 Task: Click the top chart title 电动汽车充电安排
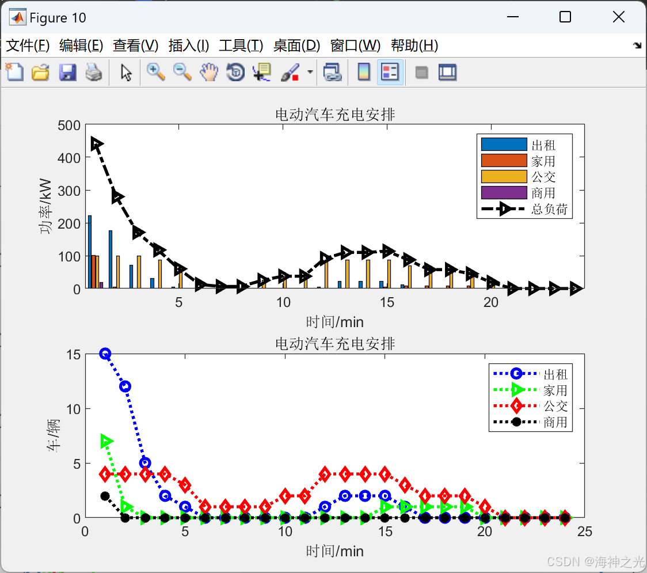(x=335, y=115)
